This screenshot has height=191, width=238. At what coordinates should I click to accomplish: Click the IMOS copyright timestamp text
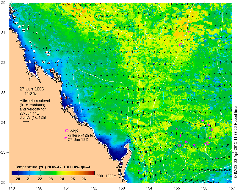(x=235, y=142)
